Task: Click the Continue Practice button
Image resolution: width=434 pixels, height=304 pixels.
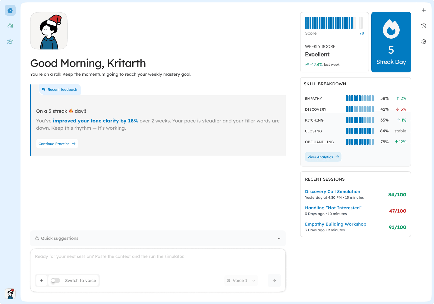Action: (x=57, y=144)
